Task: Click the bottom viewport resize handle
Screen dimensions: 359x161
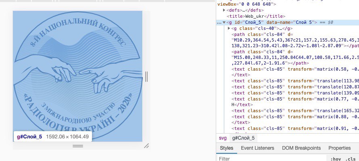Action: click(x=78, y=146)
